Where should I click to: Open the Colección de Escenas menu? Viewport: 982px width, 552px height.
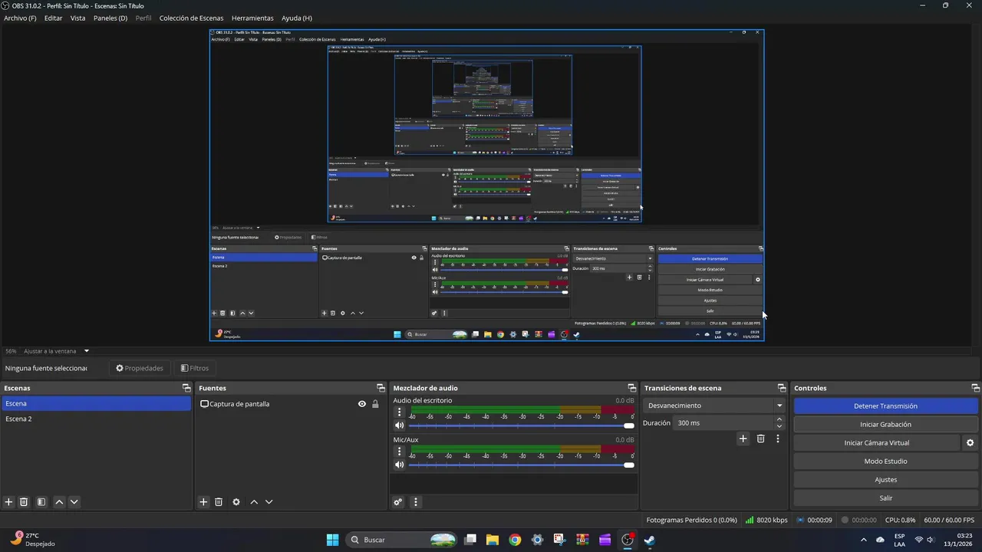[x=192, y=18]
